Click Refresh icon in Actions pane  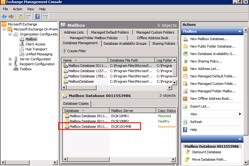[185, 122]
